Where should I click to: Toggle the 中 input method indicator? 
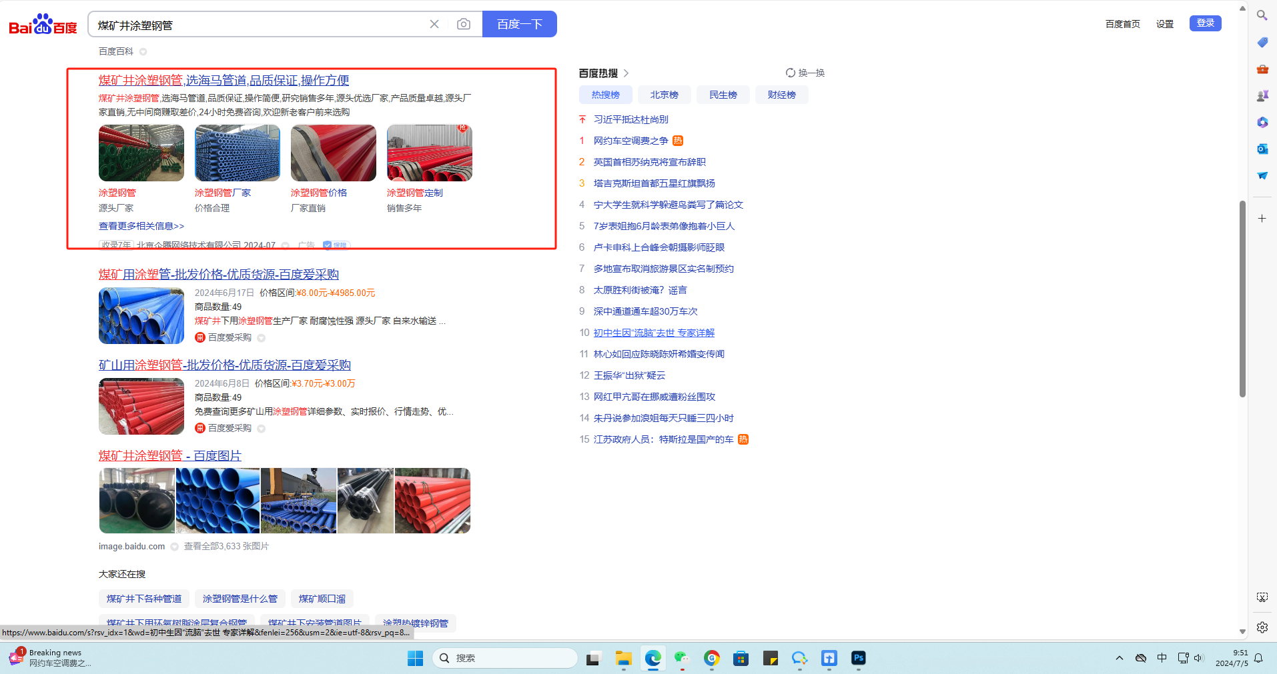1162,658
